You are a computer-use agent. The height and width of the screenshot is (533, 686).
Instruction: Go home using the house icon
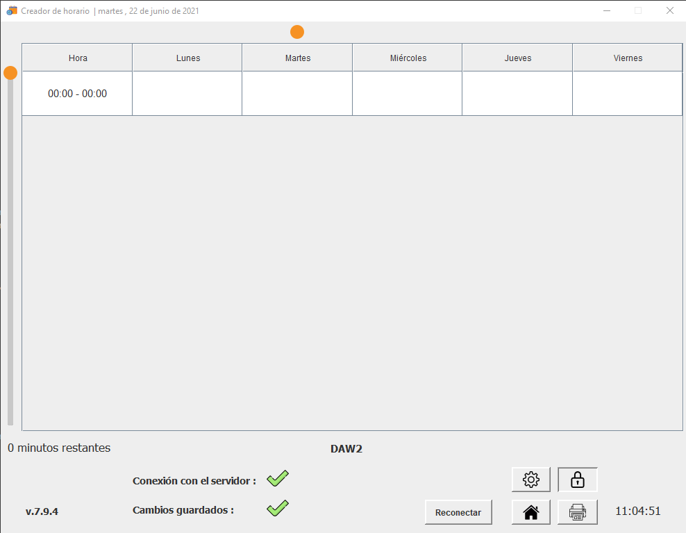pos(530,512)
